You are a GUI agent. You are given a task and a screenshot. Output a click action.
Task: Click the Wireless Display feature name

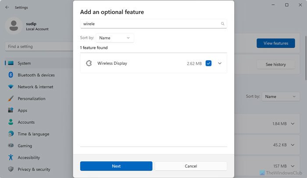112,63
